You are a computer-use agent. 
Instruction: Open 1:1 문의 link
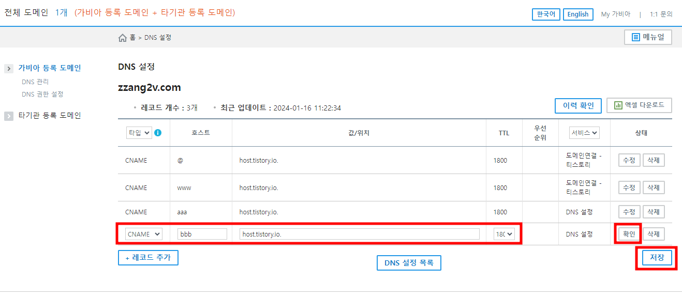click(661, 14)
